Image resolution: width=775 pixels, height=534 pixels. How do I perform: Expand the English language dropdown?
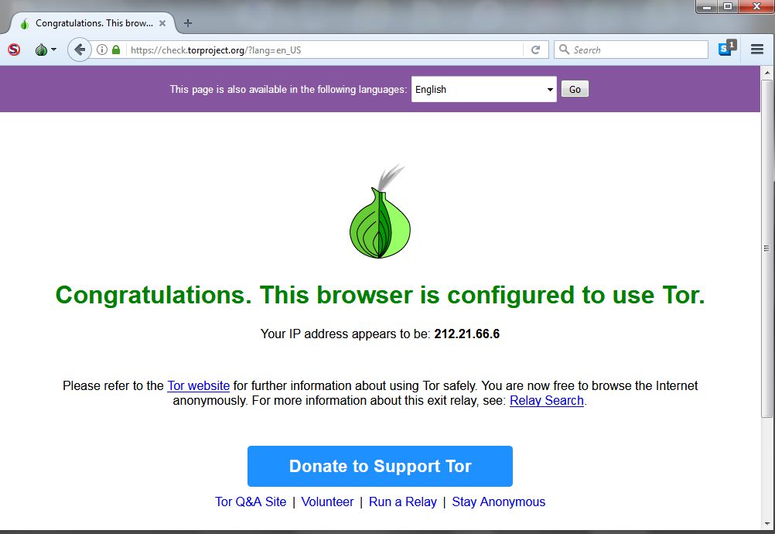pos(484,89)
